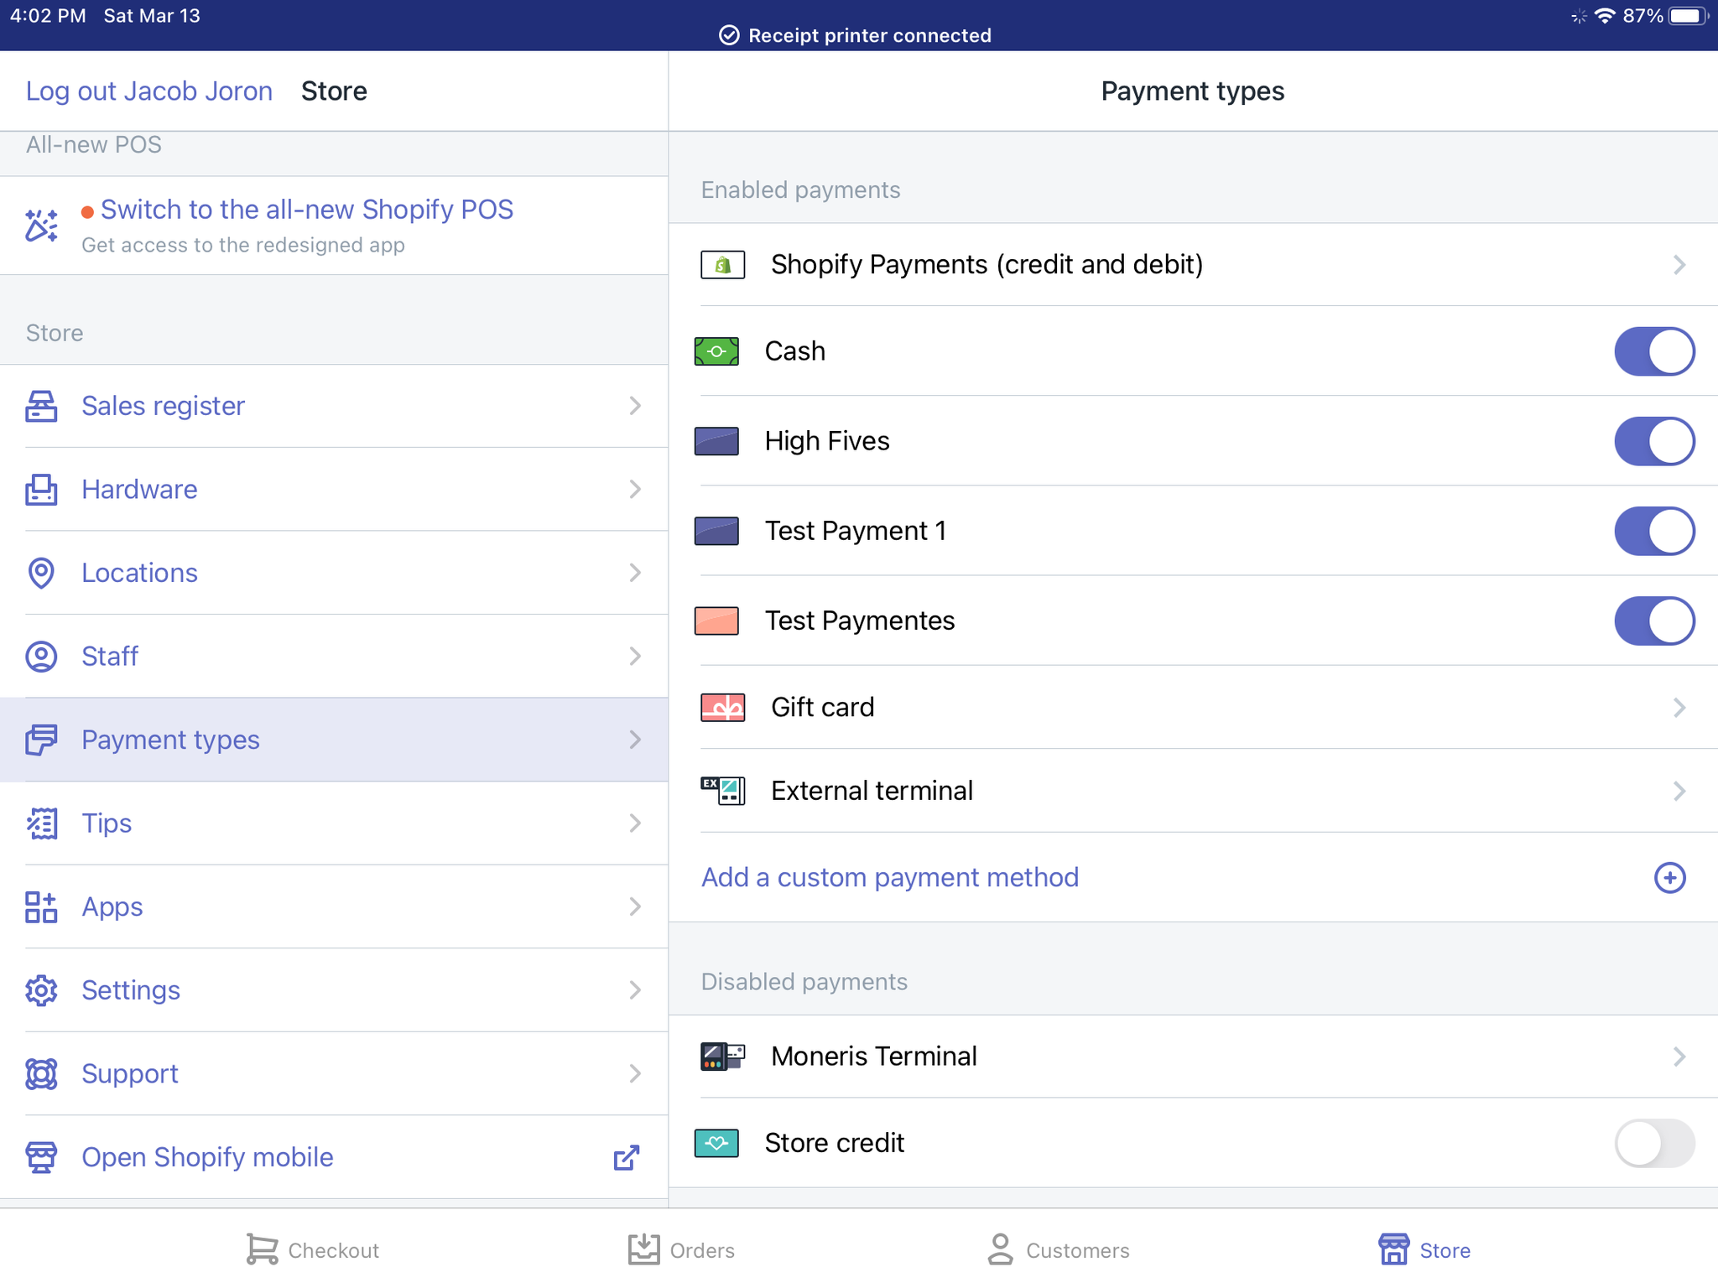This screenshot has height=1288, width=1718.
Task: Switch to the Checkout tab
Action: (312, 1249)
